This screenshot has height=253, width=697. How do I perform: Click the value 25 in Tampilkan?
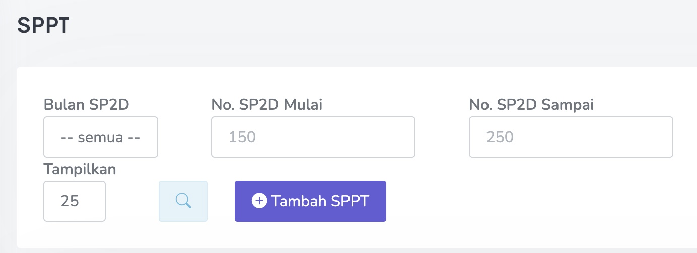pos(70,201)
